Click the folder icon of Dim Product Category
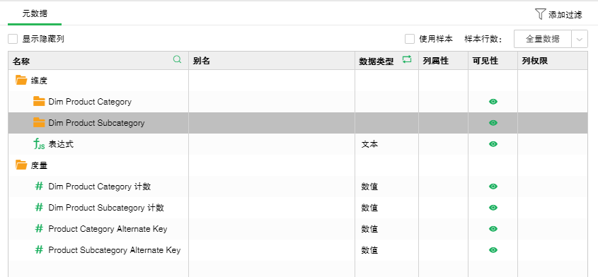598x277 pixels. point(39,101)
